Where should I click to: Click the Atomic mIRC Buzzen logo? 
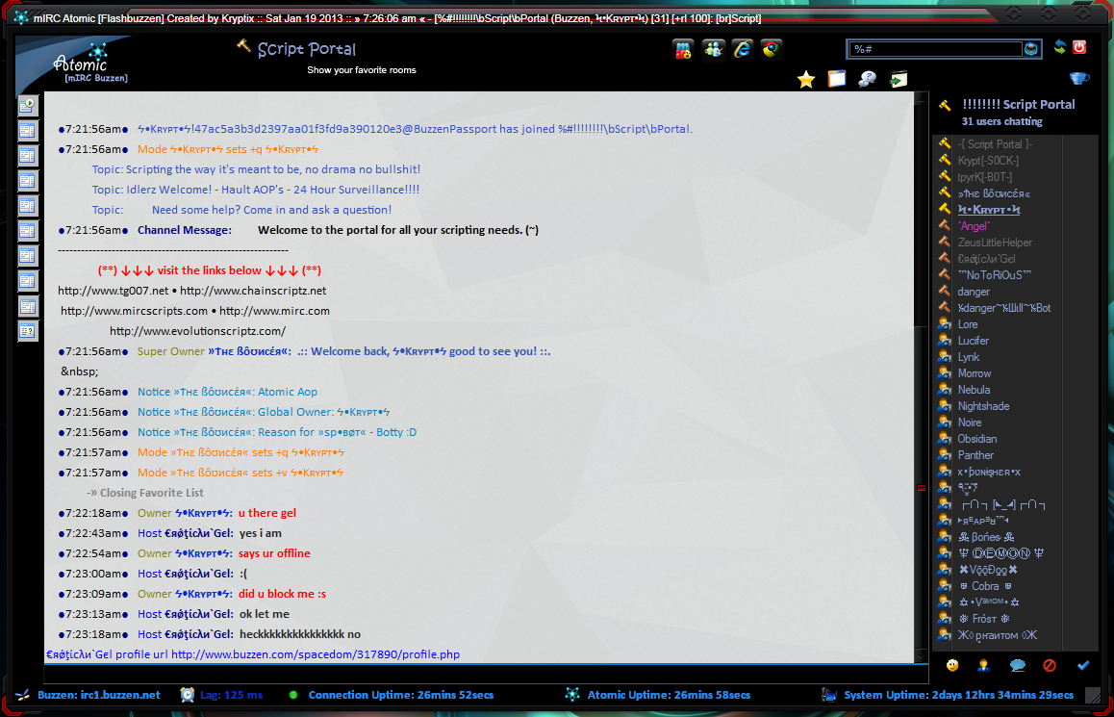(89, 64)
